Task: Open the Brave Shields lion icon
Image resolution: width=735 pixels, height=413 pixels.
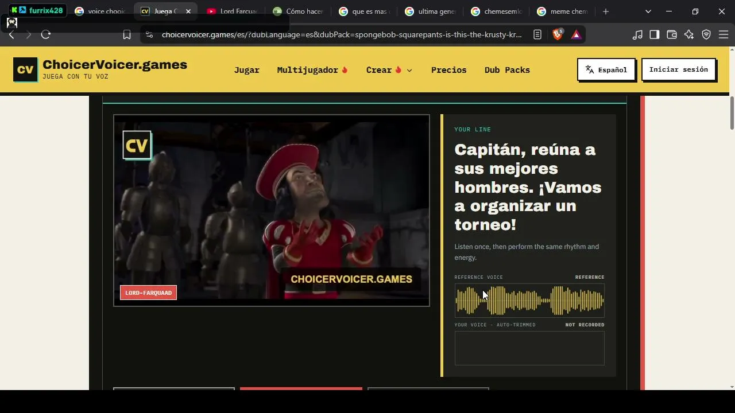Action: click(x=557, y=34)
